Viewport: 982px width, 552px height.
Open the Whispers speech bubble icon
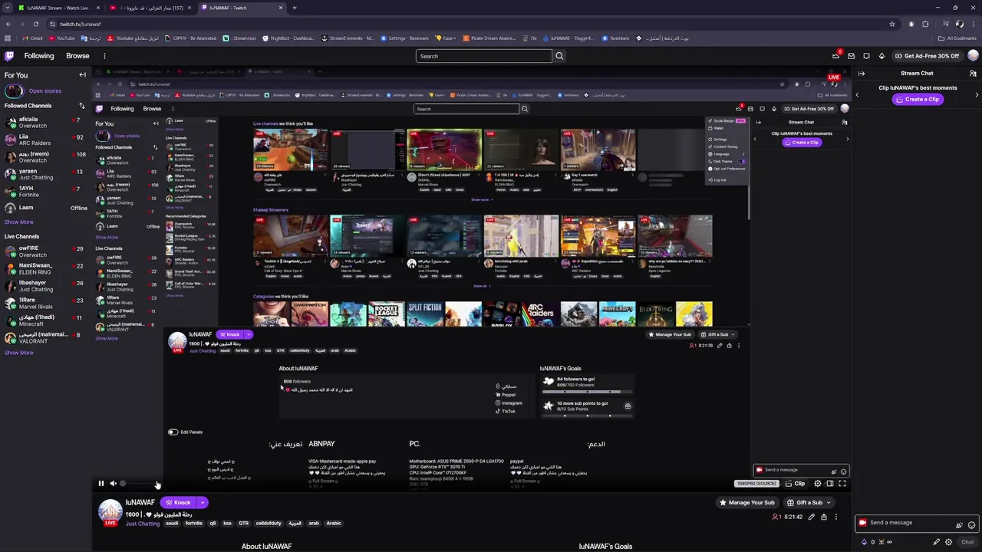[866, 56]
